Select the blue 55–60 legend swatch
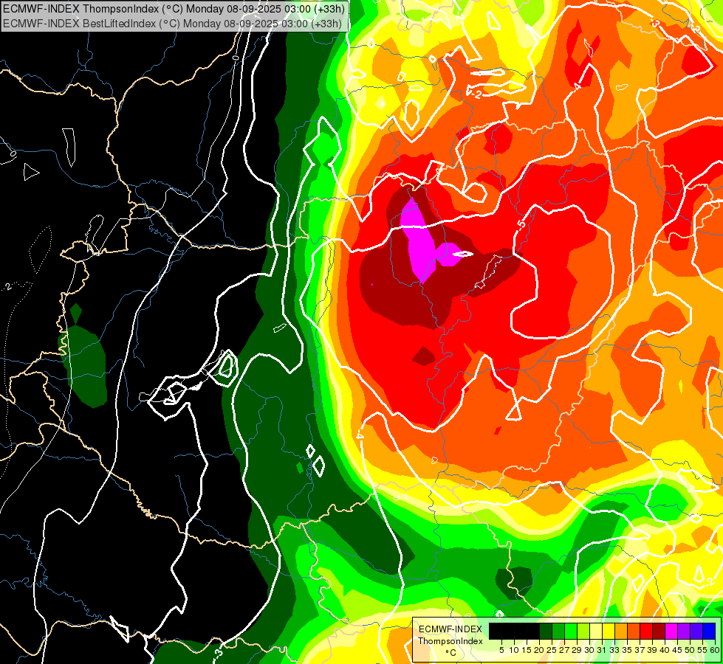The width and height of the screenshot is (723, 664). 709,631
